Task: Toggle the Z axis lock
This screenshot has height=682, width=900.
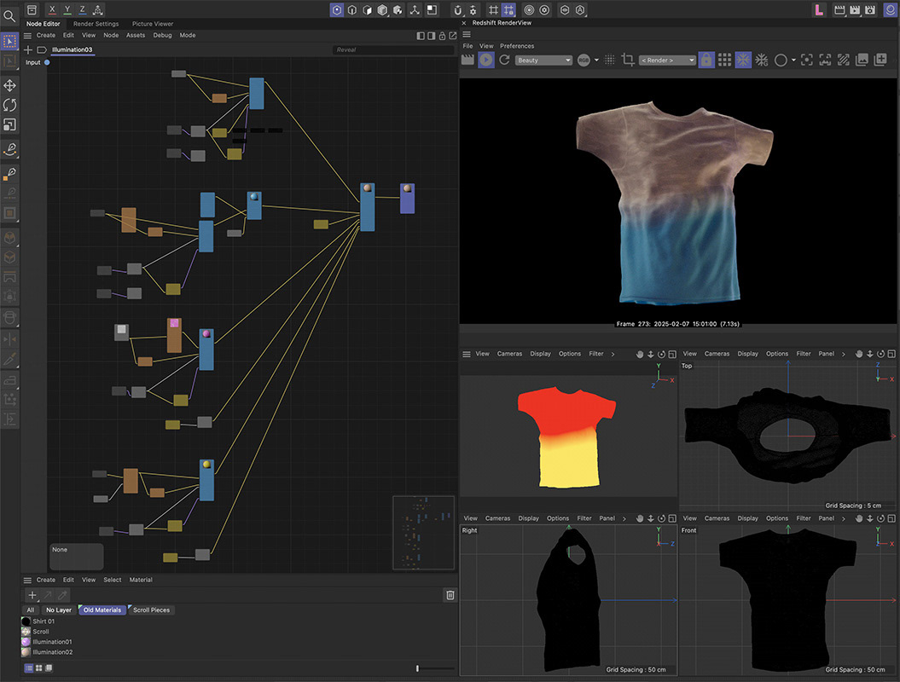Action: pos(83,9)
